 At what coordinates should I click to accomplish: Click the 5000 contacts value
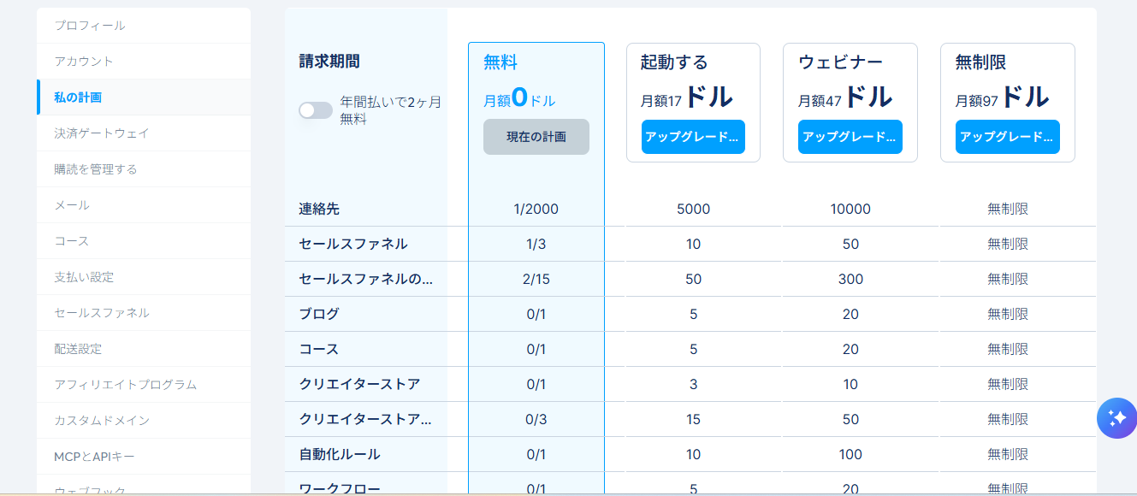pyautogui.click(x=693, y=209)
